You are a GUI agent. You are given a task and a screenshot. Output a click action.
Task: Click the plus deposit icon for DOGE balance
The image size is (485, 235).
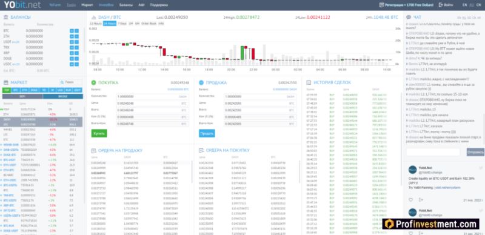point(72,58)
